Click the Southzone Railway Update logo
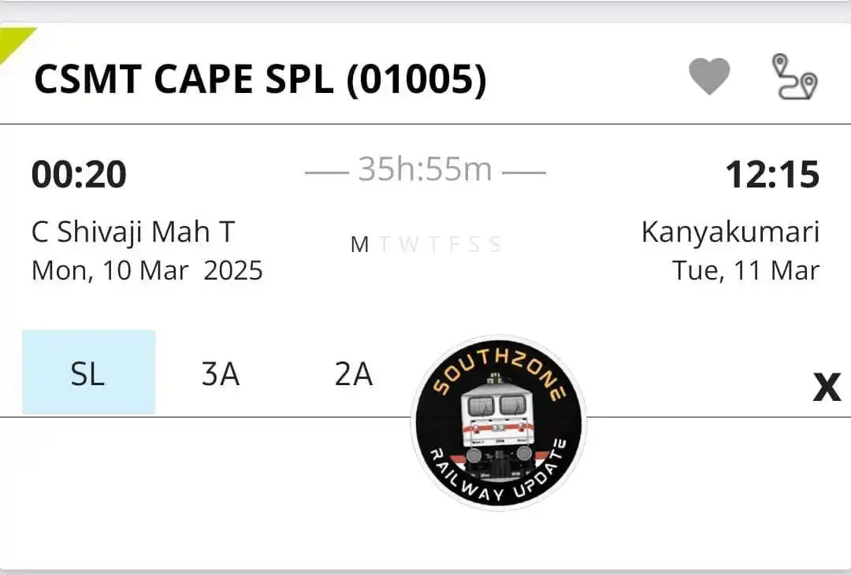Viewport: 851px width, 575px height. point(499,423)
